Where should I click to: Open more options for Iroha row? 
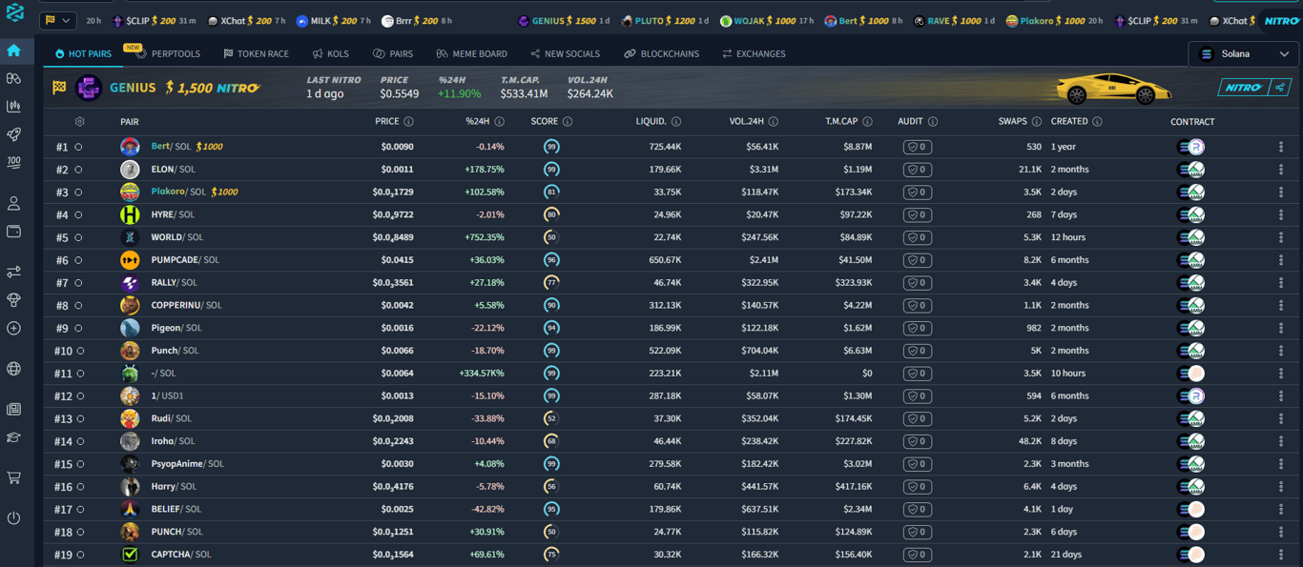[x=1281, y=441]
